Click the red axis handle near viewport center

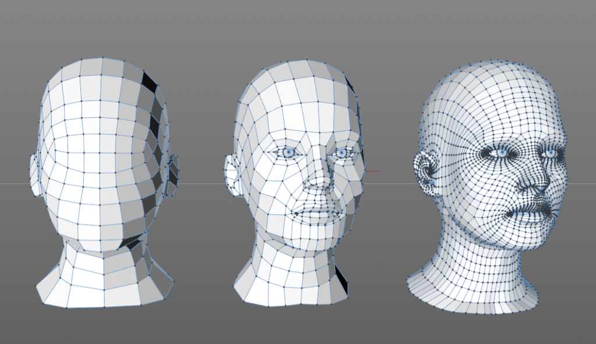point(372,170)
